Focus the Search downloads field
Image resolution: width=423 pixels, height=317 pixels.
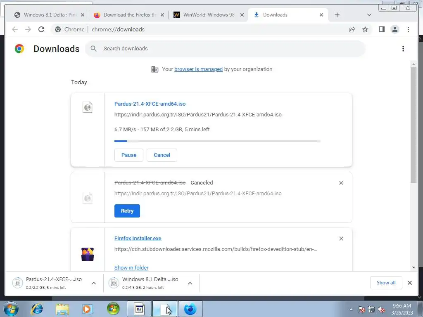click(x=225, y=49)
